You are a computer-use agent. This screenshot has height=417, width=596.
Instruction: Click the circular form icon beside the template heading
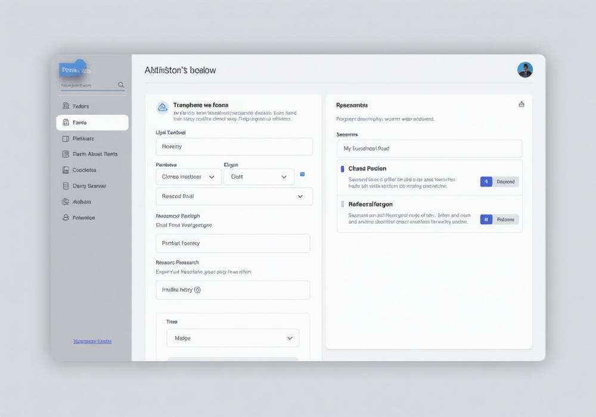[x=163, y=107]
